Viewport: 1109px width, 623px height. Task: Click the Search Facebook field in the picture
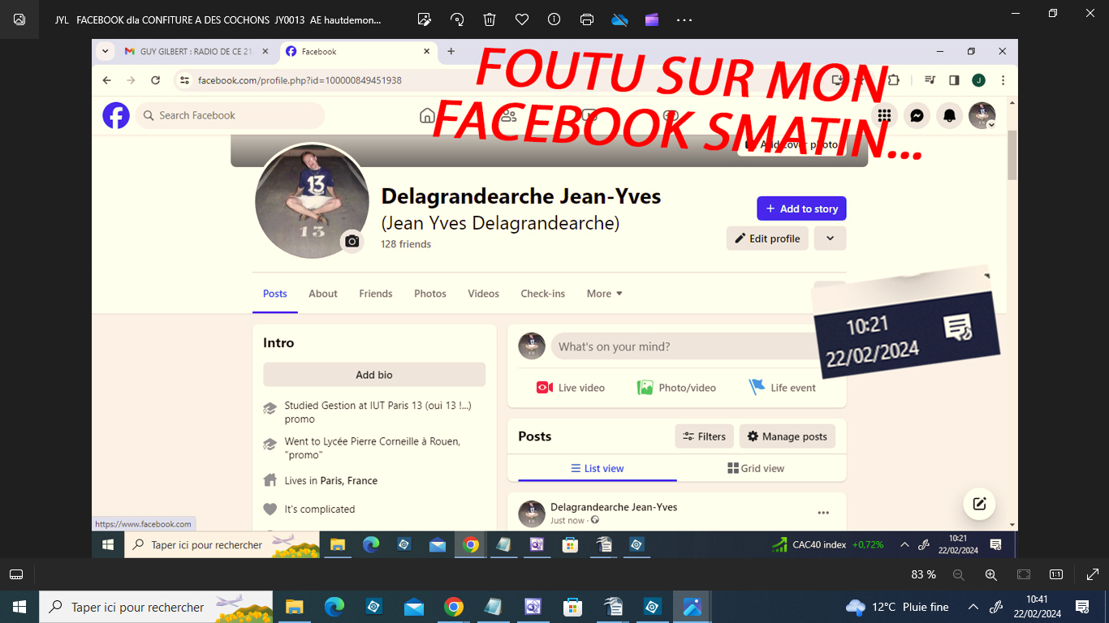[x=230, y=115]
